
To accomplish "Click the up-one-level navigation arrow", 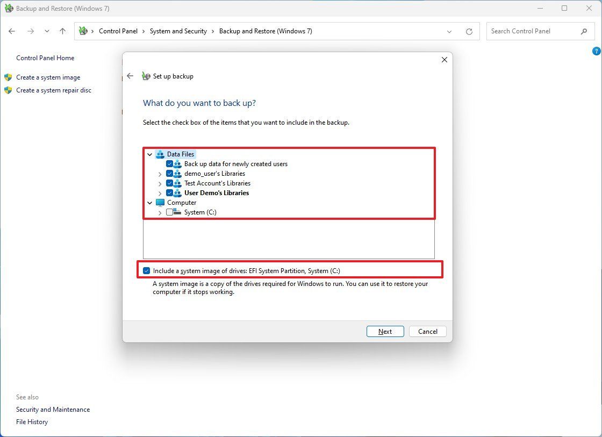I will 62,31.
